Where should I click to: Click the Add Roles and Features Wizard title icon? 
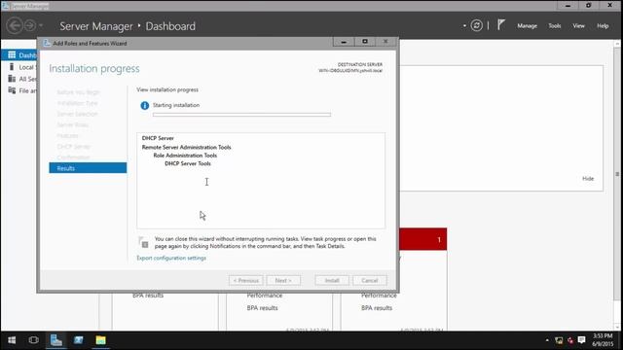tap(47, 43)
